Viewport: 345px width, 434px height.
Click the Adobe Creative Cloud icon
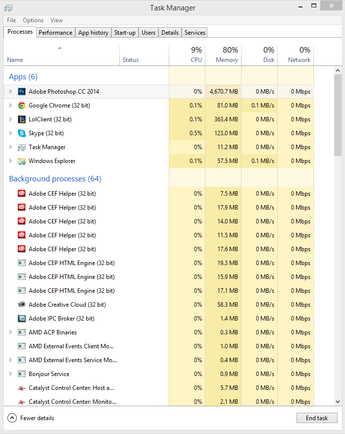click(x=22, y=305)
